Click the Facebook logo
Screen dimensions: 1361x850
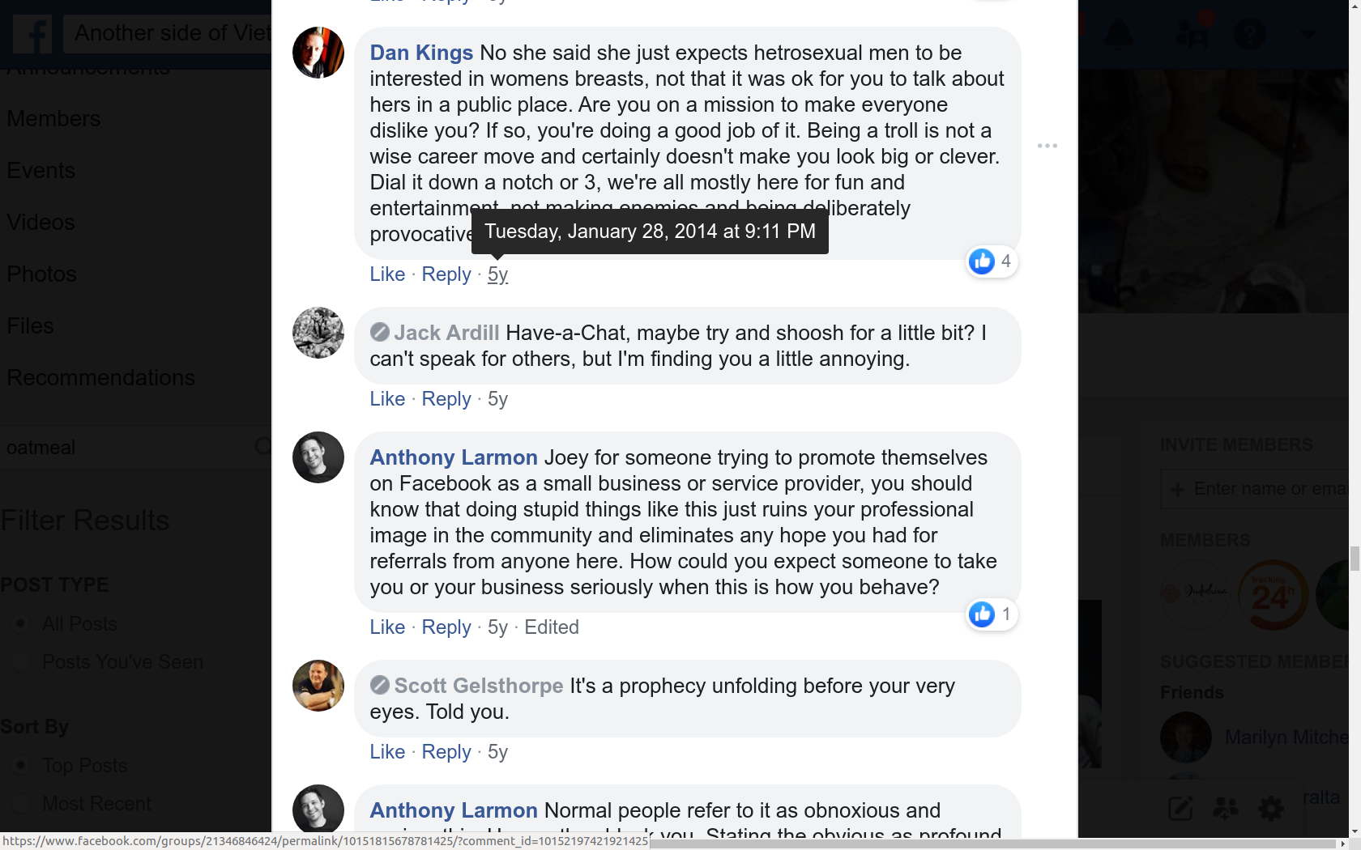tap(32, 34)
